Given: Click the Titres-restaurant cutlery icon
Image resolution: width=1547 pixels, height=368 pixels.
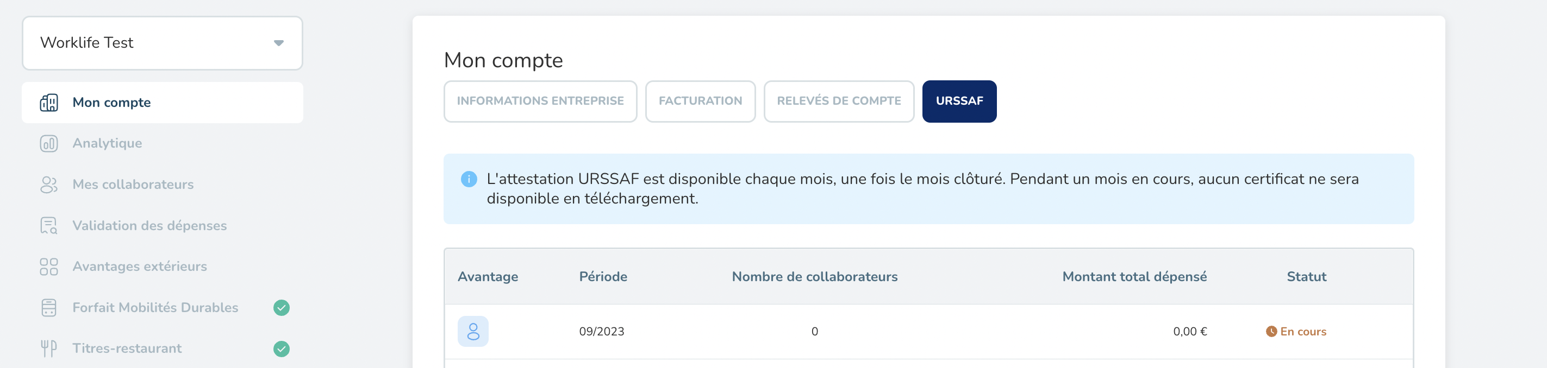Looking at the screenshot, I should 49,347.
